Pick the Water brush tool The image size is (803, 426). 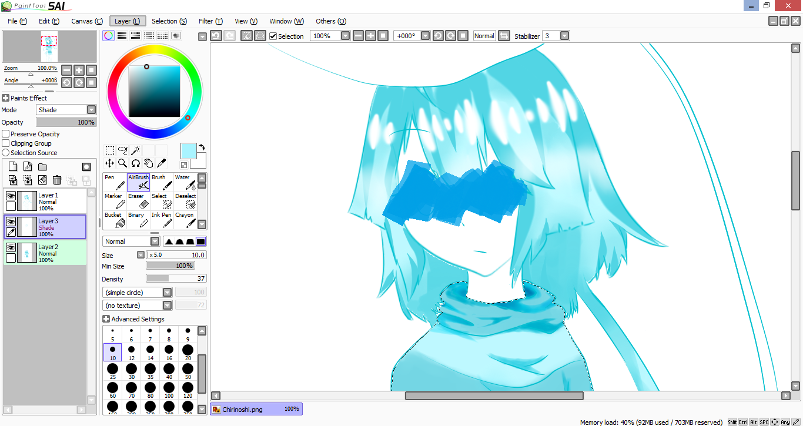185,182
